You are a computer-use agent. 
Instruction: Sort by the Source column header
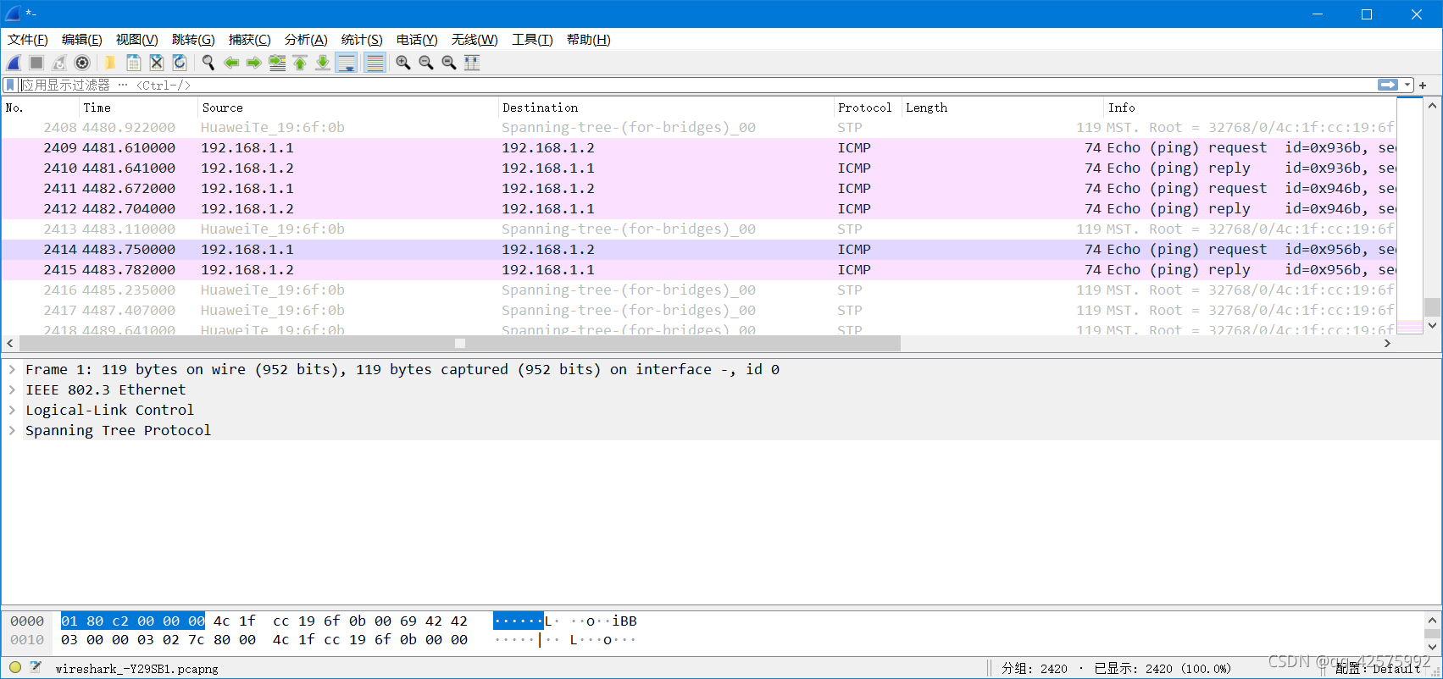tap(348, 108)
